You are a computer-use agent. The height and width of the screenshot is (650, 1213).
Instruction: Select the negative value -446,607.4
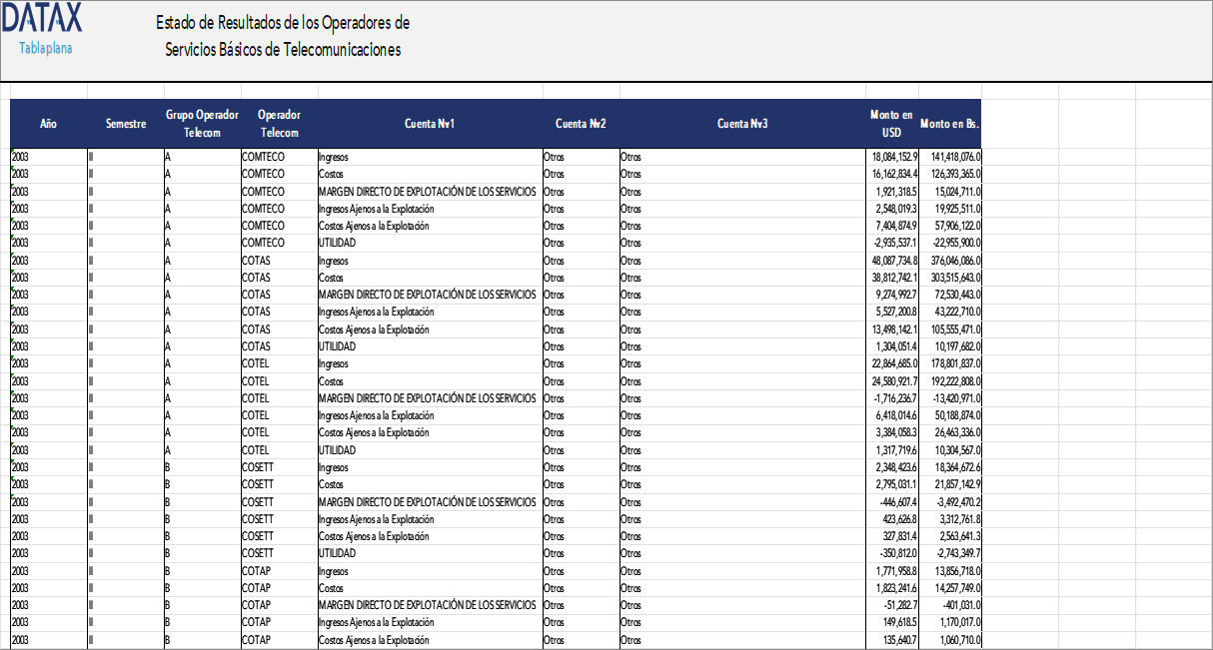tap(892, 501)
